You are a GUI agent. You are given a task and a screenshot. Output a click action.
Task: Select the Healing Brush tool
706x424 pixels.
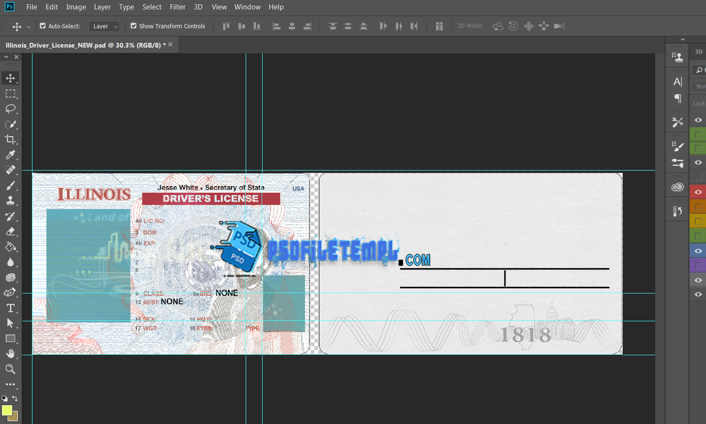tap(10, 170)
